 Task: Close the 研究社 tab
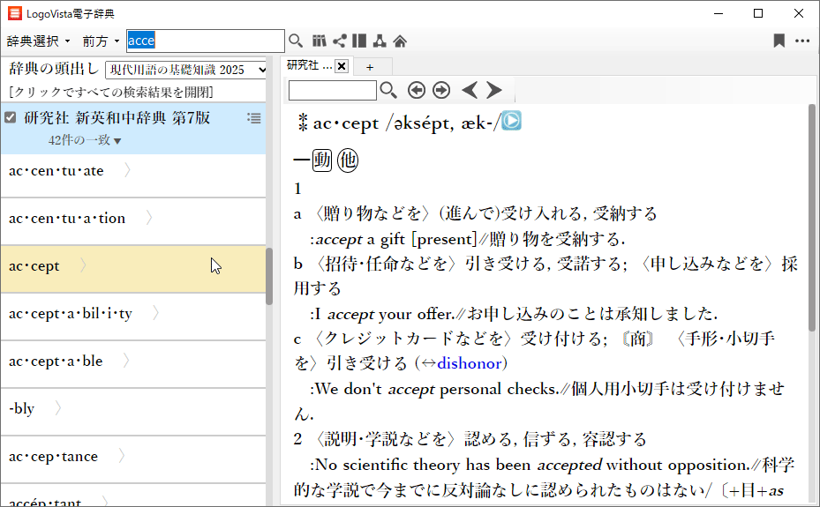click(x=342, y=67)
